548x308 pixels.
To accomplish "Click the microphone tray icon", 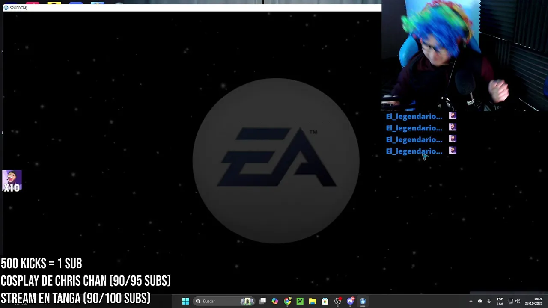I will point(489,301).
